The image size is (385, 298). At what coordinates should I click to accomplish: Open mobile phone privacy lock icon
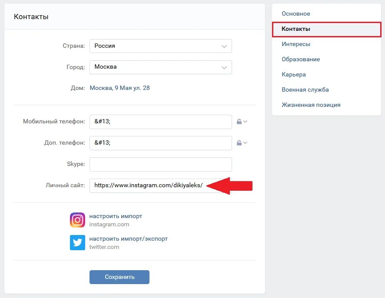click(239, 122)
